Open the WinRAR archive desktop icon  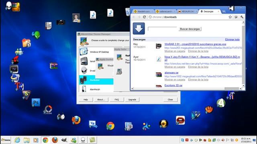(x=54, y=66)
